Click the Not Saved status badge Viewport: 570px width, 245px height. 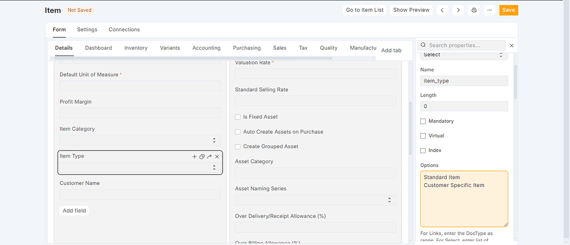point(80,10)
